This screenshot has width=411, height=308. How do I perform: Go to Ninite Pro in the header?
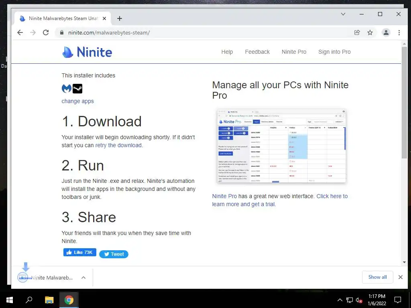[x=294, y=52]
